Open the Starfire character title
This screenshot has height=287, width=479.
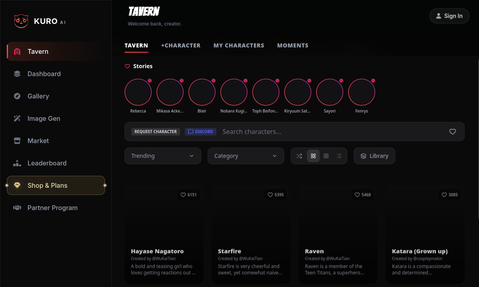point(230,252)
